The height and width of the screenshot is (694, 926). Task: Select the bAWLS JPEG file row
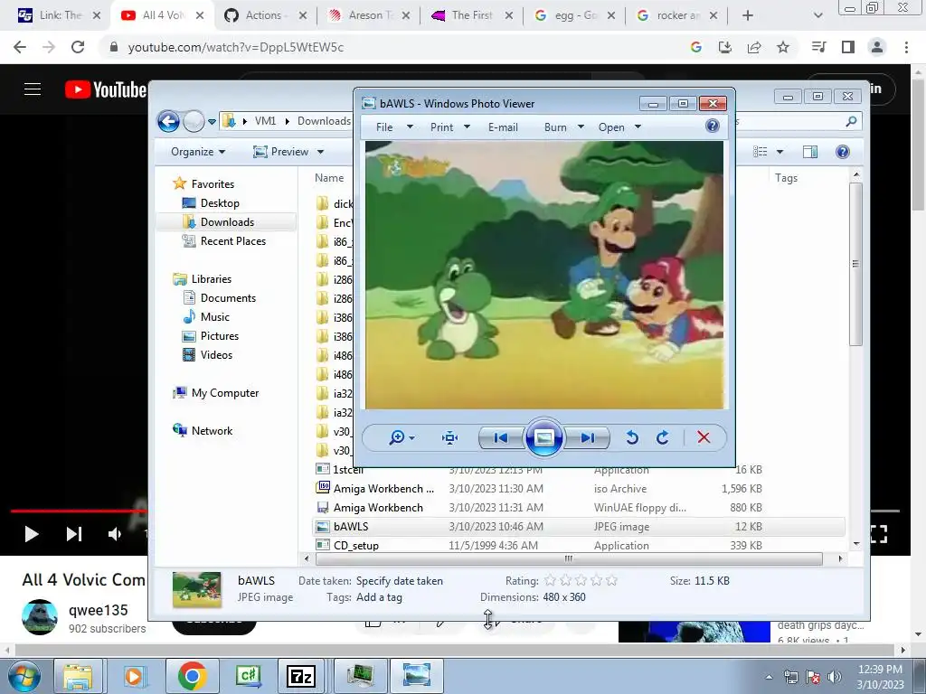pyautogui.click(x=579, y=527)
